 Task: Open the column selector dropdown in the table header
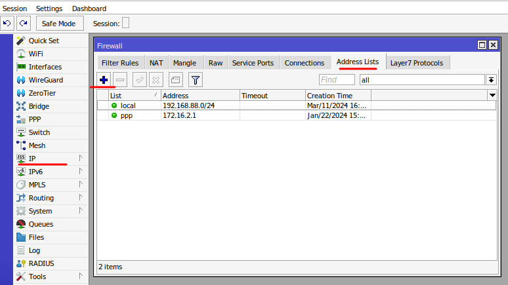(492, 96)
